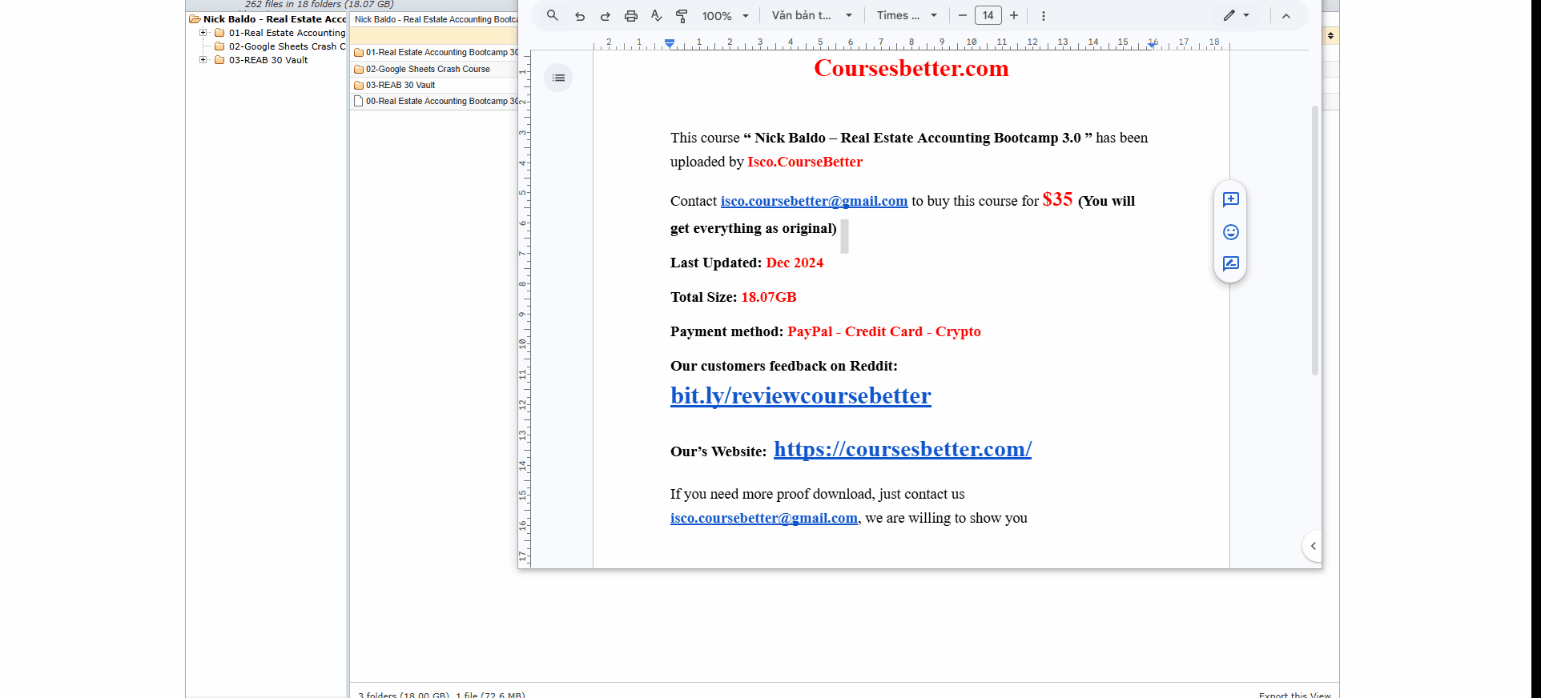Image resolution: width=1541 pixels, height=698 pixels.
Task: Click the $35 price text
Action: coord(1057,199)
